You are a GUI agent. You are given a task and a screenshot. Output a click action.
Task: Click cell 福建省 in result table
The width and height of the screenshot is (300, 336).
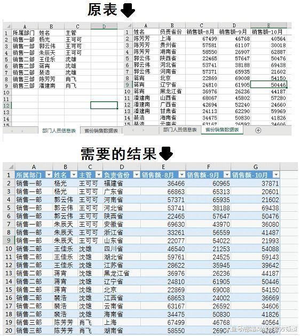122,183
